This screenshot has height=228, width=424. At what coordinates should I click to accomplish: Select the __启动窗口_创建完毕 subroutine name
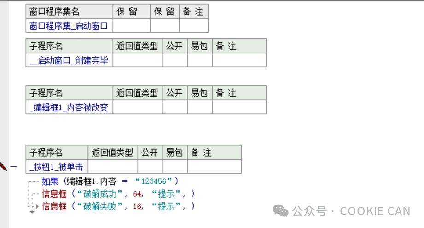pos(69,60)
